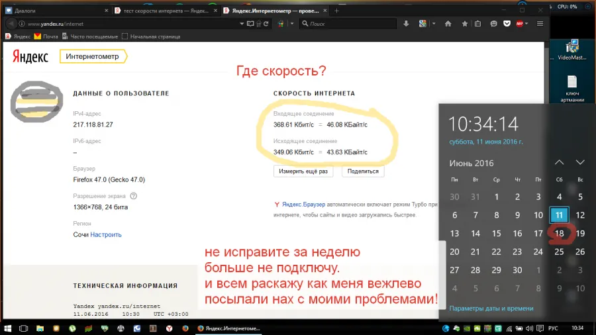Select June 1 in the calendar
This screenshot has width=596, height=335.
tap(497, 197)
